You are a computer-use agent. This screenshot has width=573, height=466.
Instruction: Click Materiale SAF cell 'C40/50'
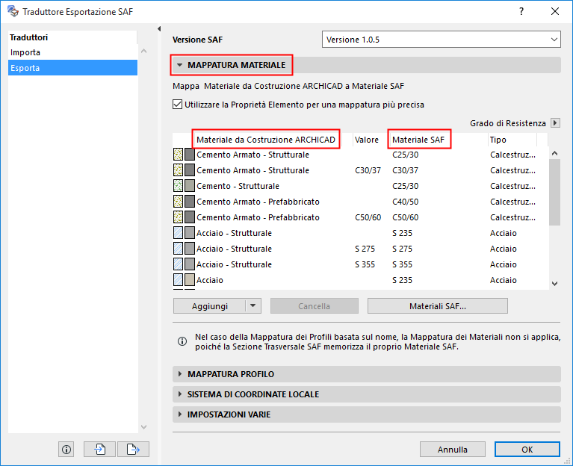pos(405,202)
